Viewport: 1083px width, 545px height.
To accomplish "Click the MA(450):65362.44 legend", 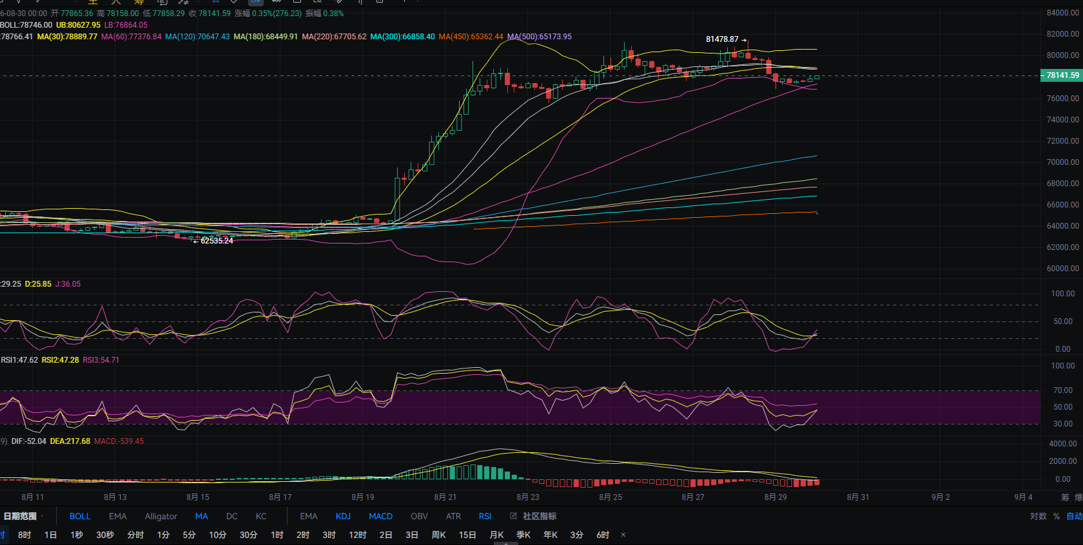I will (x=471, y=37).
